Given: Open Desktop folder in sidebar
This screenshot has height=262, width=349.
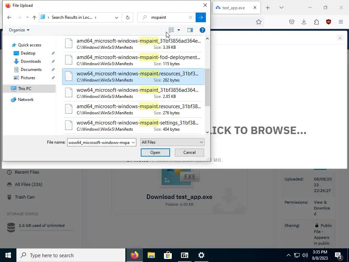Looking at the screenshot, I should pos(28,53).
